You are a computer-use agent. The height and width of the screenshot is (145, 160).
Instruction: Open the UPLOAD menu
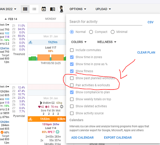click(103, 9)
